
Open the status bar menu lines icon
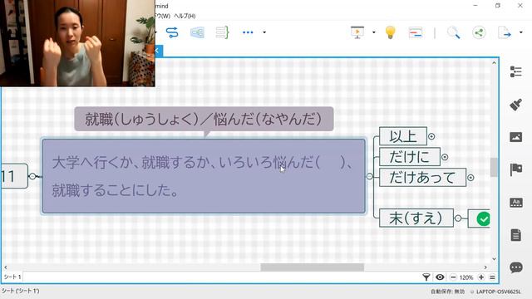(x=492, y=277)
